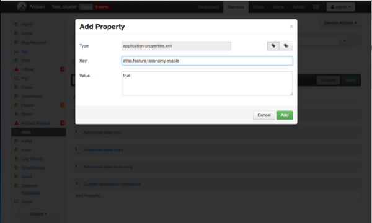Switch to the Services tab
This screenshot has height=223, width=372.
click(x=236, y=7)
